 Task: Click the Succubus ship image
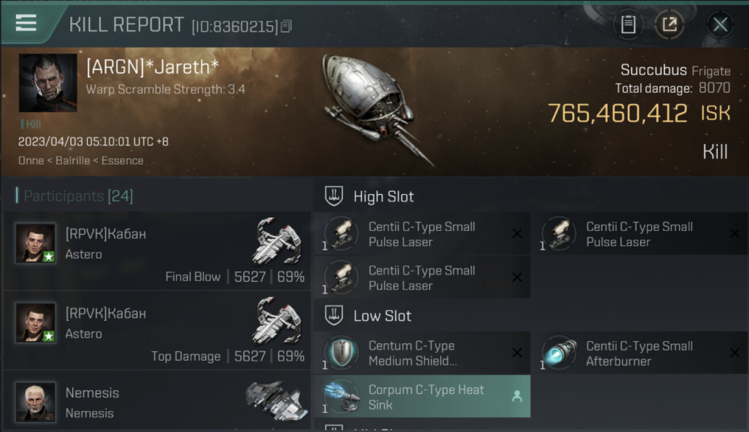(x=377, y=108)
